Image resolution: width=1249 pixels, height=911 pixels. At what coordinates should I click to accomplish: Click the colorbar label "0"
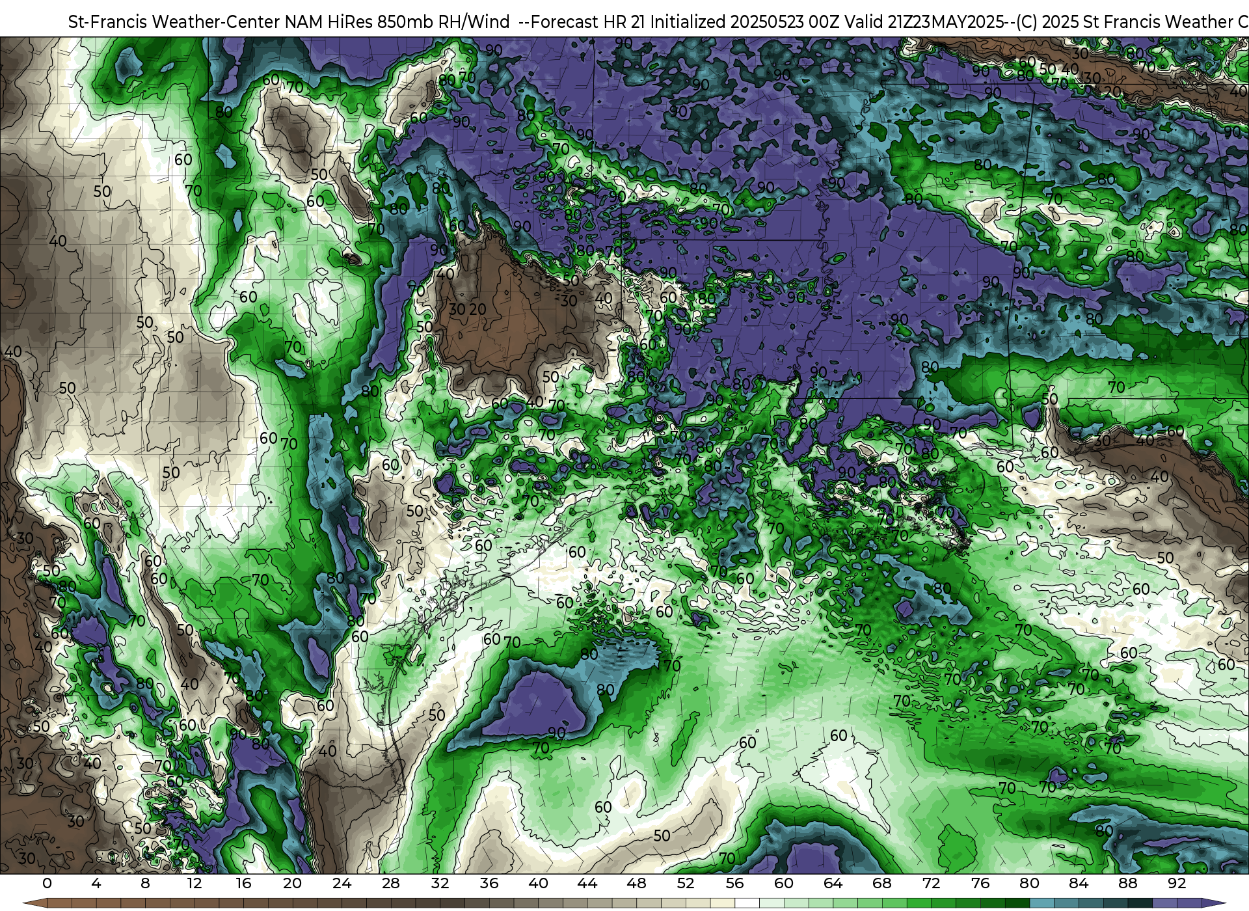pyautogui.click(x=47, y=883)
